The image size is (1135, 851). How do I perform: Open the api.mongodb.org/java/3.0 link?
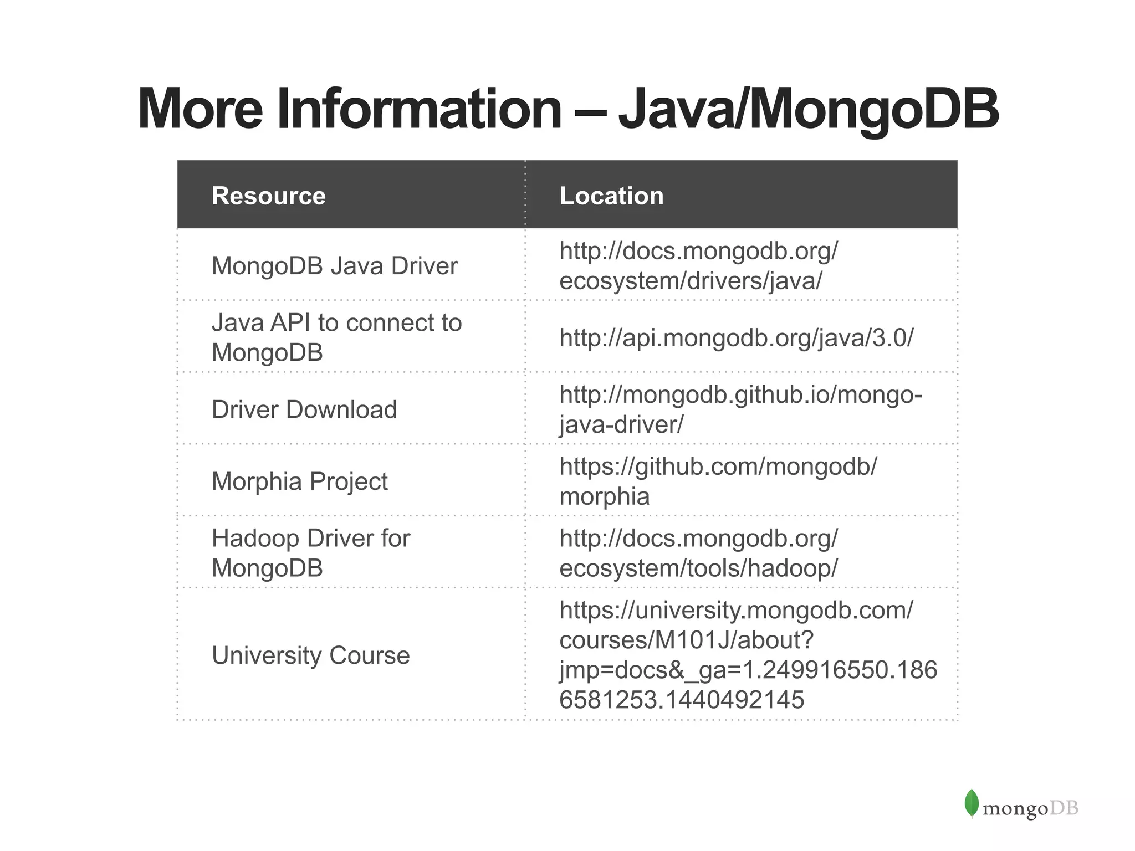(737, 337)
